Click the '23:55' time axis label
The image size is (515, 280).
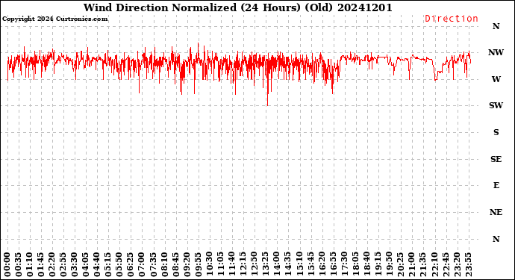[468, 264]
